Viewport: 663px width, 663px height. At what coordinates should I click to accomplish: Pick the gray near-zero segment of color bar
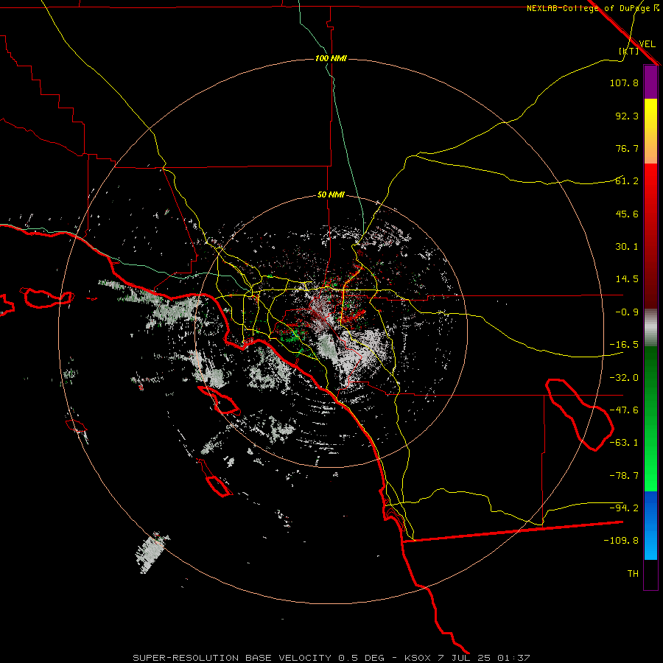[x=650, y=327]
